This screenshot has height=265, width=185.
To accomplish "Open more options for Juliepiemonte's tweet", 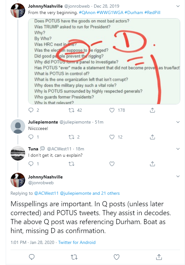I will [178, 122].
